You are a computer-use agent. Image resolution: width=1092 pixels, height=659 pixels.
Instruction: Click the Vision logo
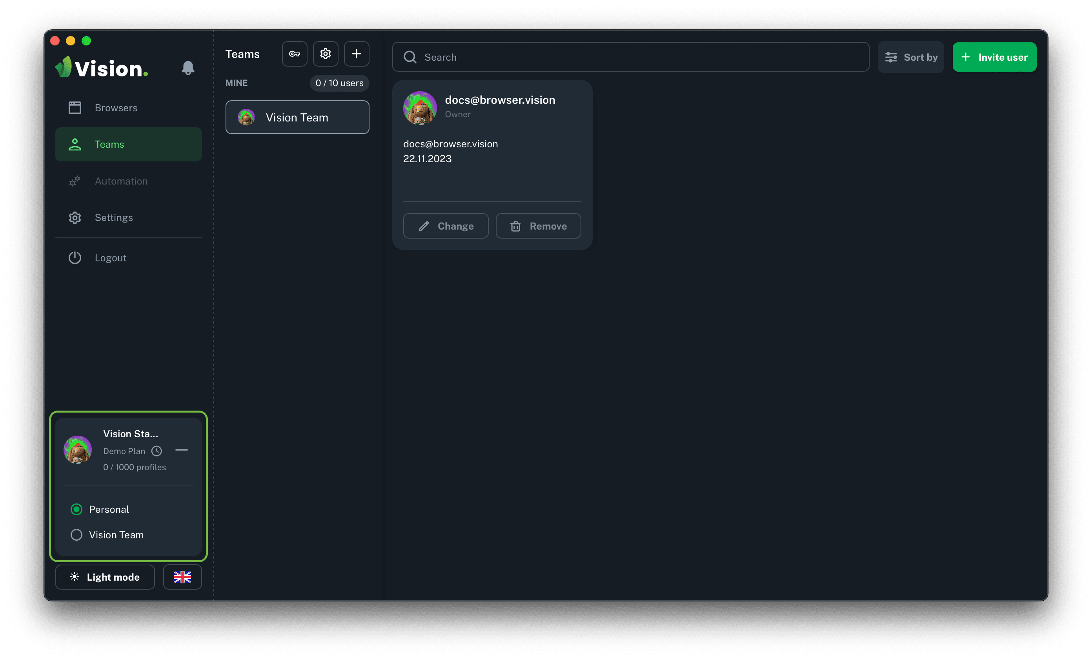102,68
